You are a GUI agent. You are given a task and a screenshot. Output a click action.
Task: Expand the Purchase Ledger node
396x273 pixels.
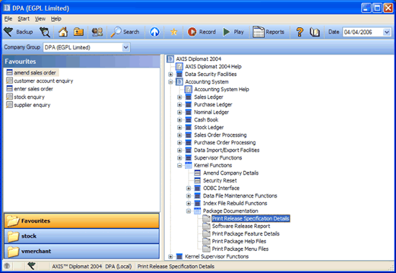click(179, 105)
